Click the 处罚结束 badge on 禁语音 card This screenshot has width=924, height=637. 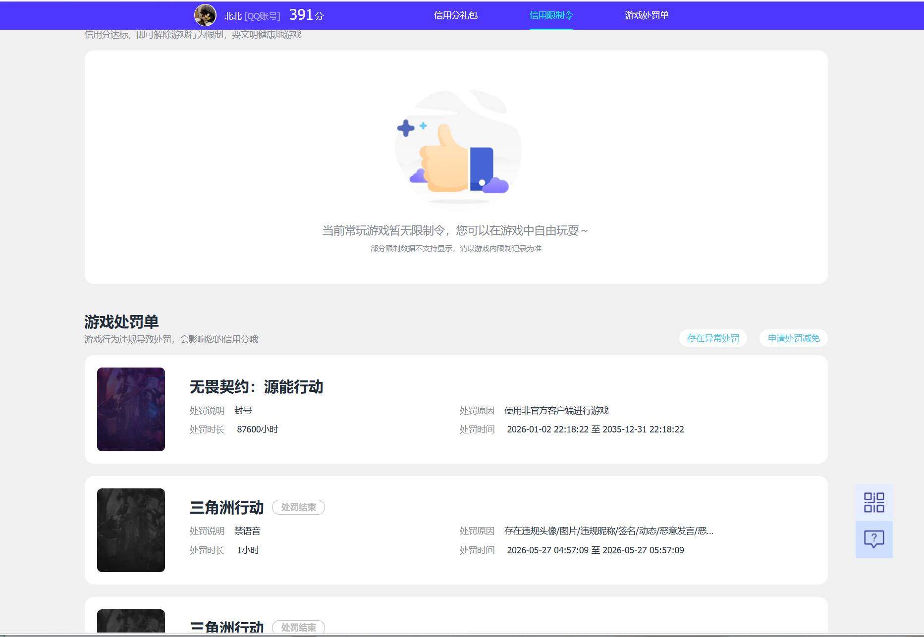click(298, 507)
